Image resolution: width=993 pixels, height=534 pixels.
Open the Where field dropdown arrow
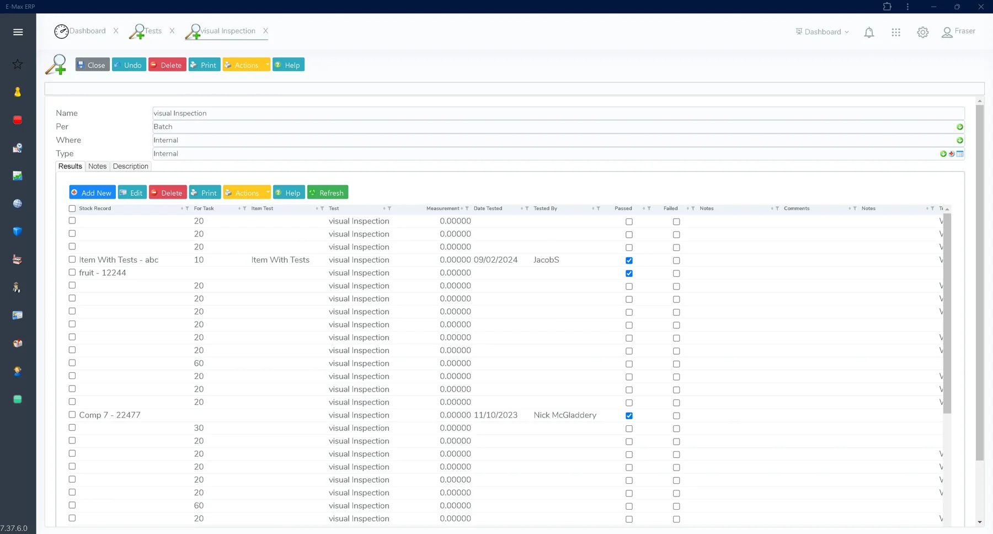pos(960,140)
